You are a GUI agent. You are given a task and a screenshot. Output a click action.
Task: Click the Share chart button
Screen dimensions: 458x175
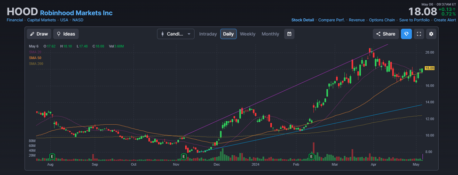[386, 34]
